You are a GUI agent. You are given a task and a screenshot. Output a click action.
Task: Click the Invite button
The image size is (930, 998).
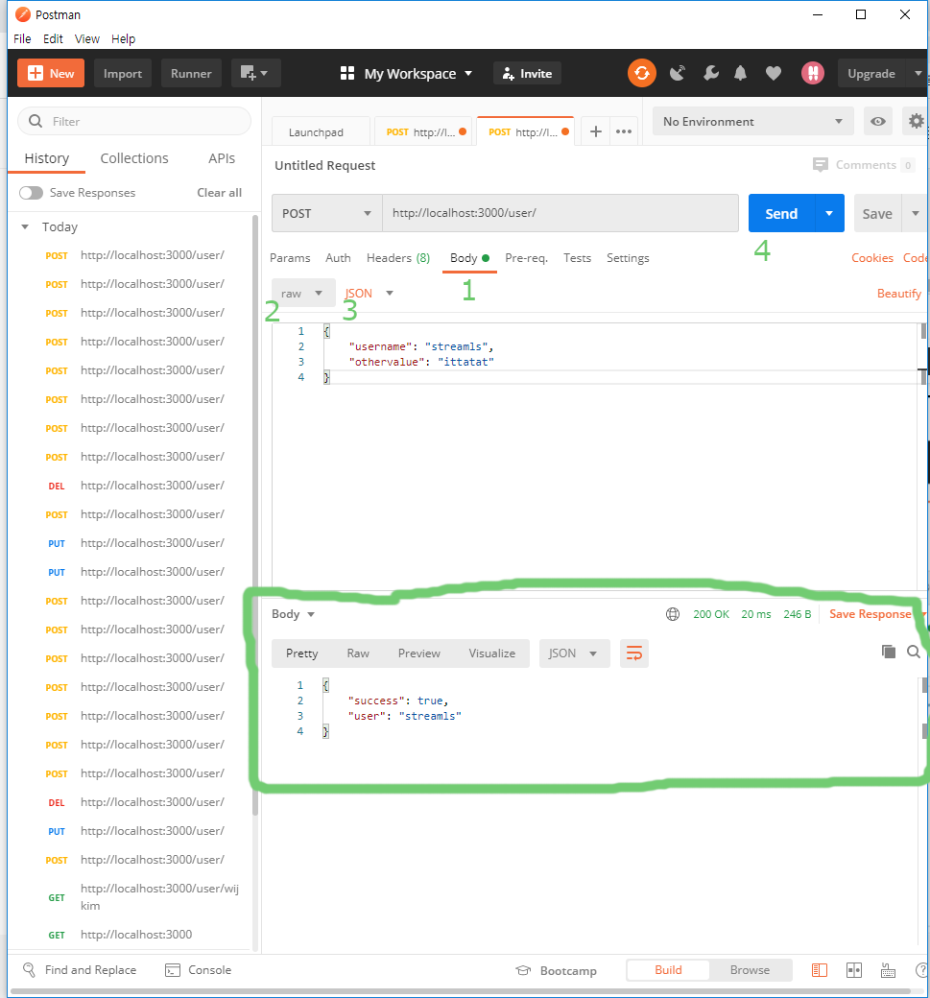pos(527,73)
